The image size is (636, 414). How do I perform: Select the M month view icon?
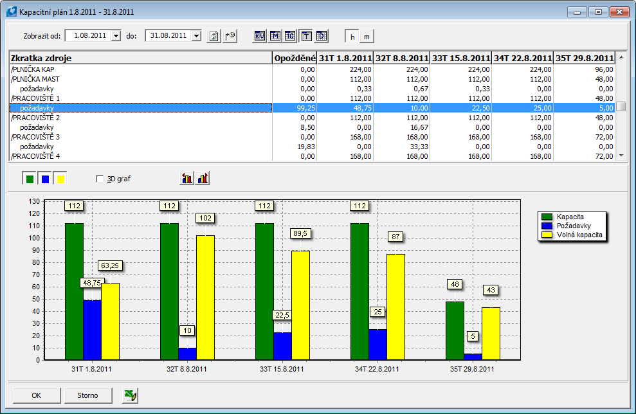[x=275, y=37]
